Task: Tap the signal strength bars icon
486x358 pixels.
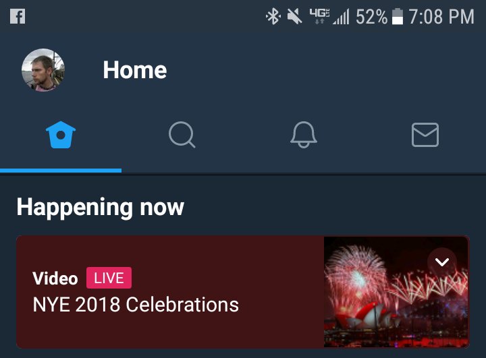Action: pos(341,16)
